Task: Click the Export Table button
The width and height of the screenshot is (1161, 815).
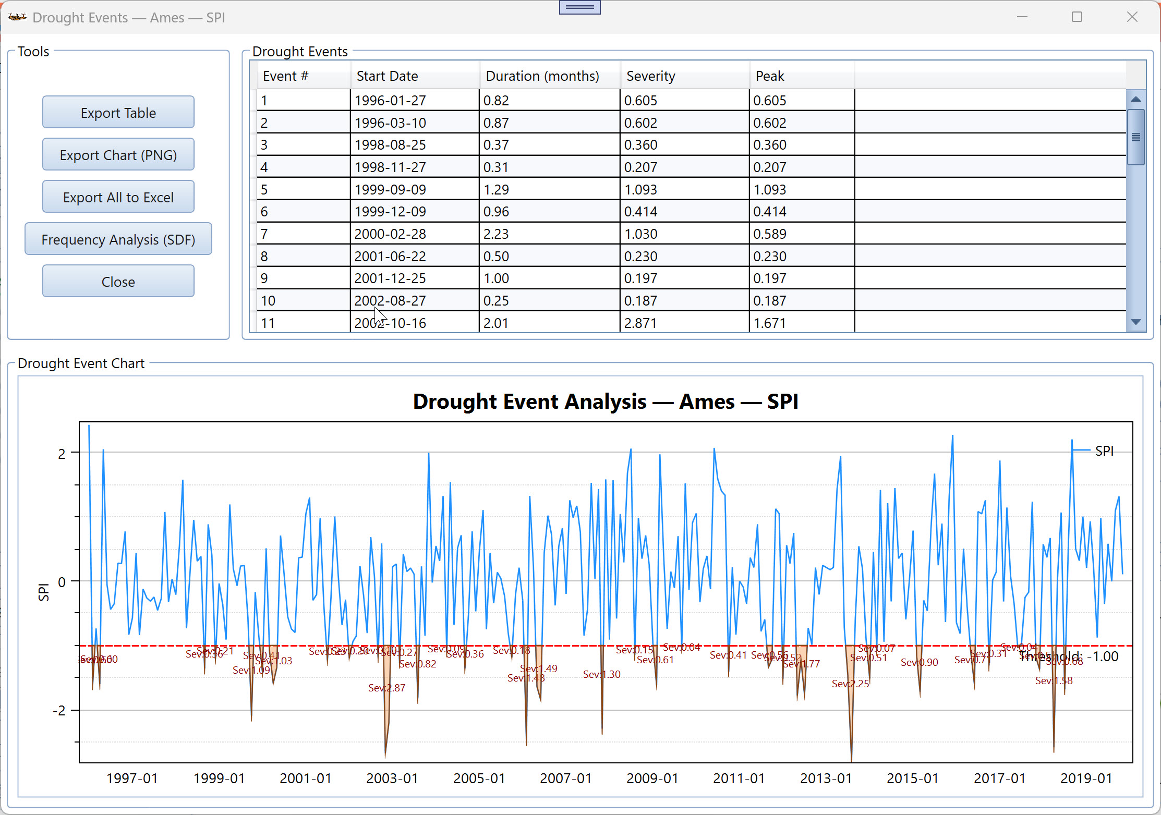Action: (118, 112)
